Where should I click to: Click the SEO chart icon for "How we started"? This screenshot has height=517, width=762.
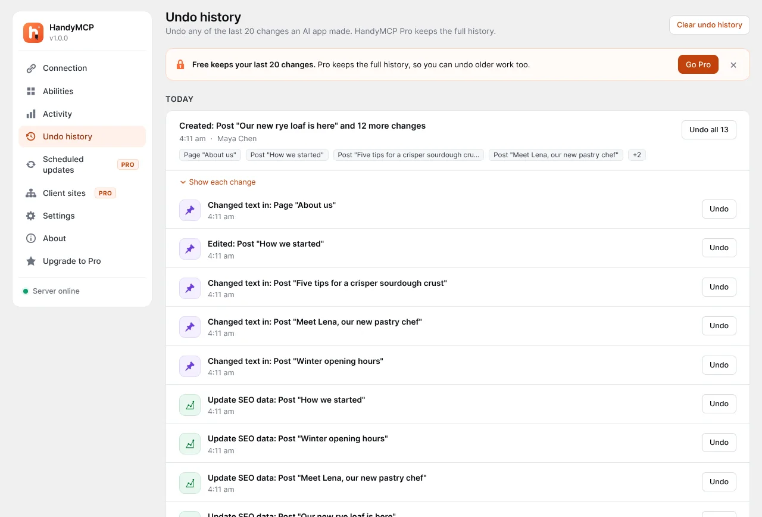[x=190, y=405]
